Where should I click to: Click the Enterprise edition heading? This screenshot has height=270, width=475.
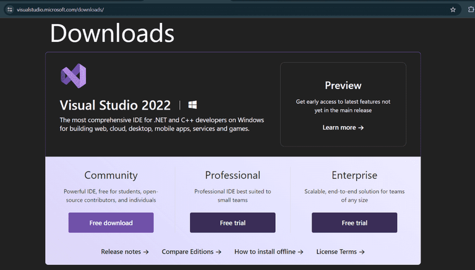click(x=354, y=175)
